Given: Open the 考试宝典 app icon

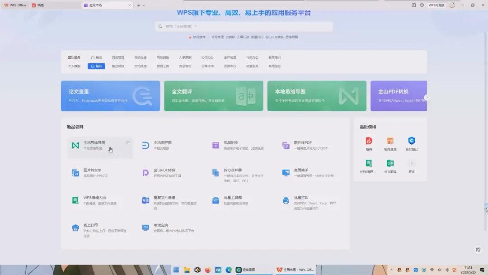Looking at the screenshot, I should click(x=145, y=228).
